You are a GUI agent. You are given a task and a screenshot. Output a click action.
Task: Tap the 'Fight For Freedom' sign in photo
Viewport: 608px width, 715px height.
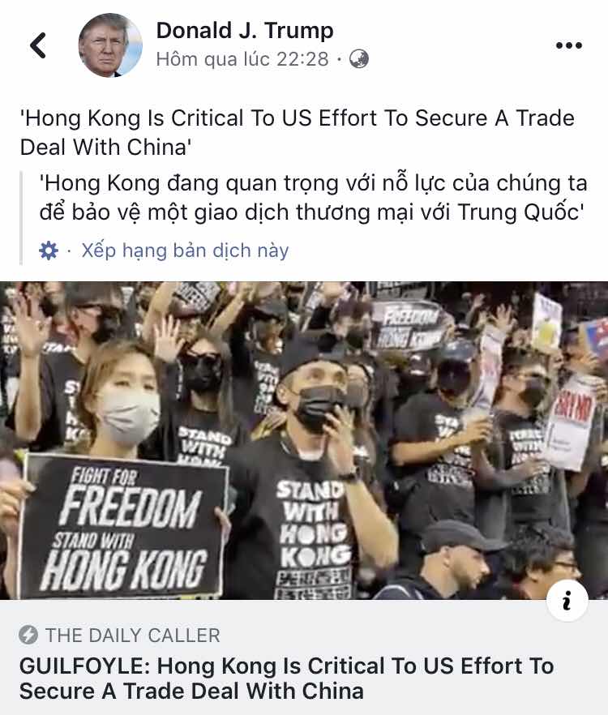(x=124, y=526)
